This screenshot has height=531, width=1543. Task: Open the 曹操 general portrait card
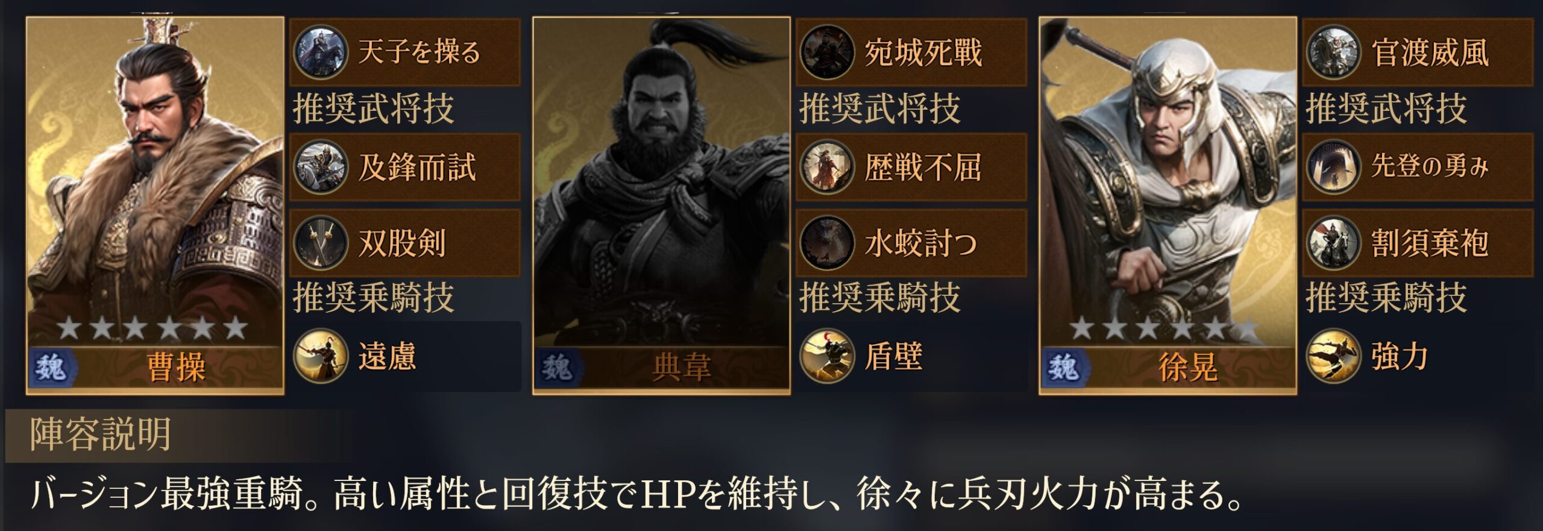[155, 206]
